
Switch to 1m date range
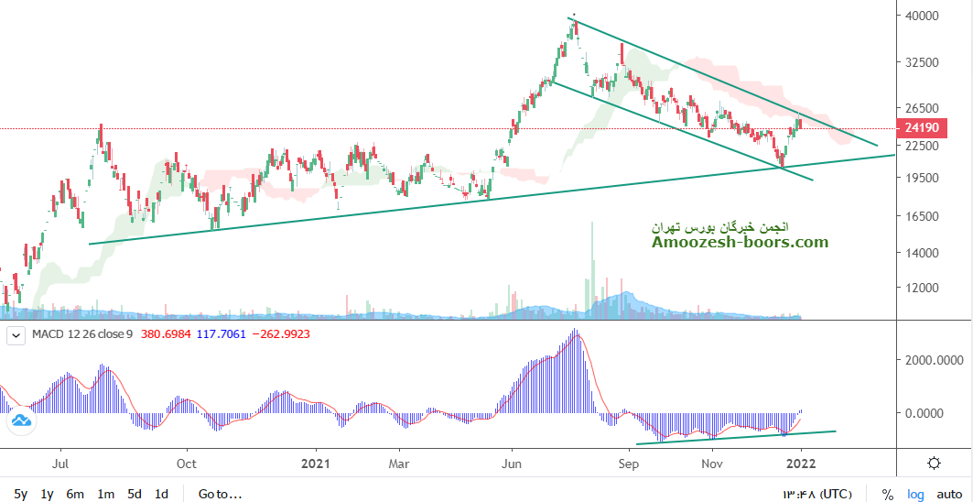click(106, 494)
